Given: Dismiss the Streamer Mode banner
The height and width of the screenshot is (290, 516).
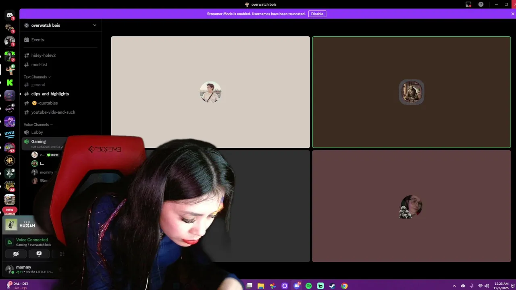Looking at the screenshot, I should pos(512,14).
